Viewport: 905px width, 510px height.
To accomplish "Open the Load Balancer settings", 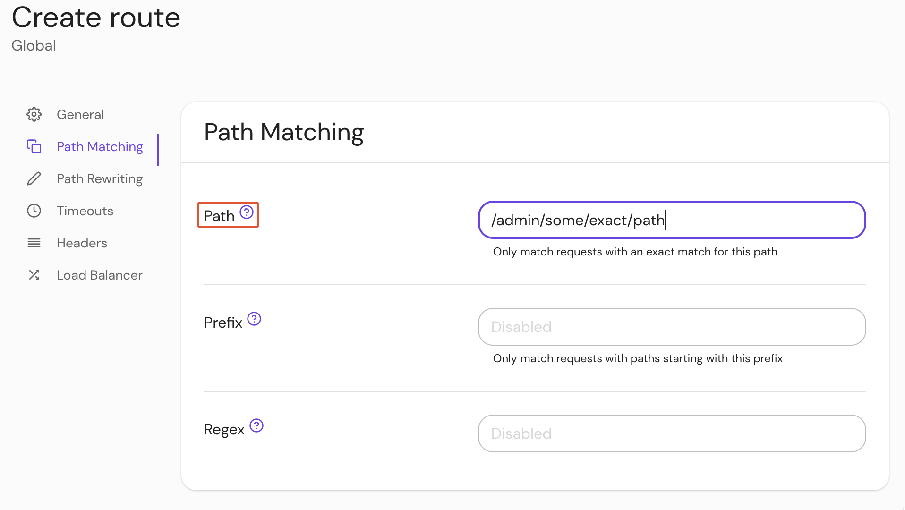I will 99,275.
